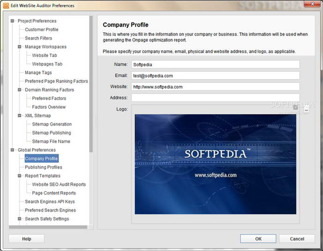Collapse the Report Templates node

[19, 176]
